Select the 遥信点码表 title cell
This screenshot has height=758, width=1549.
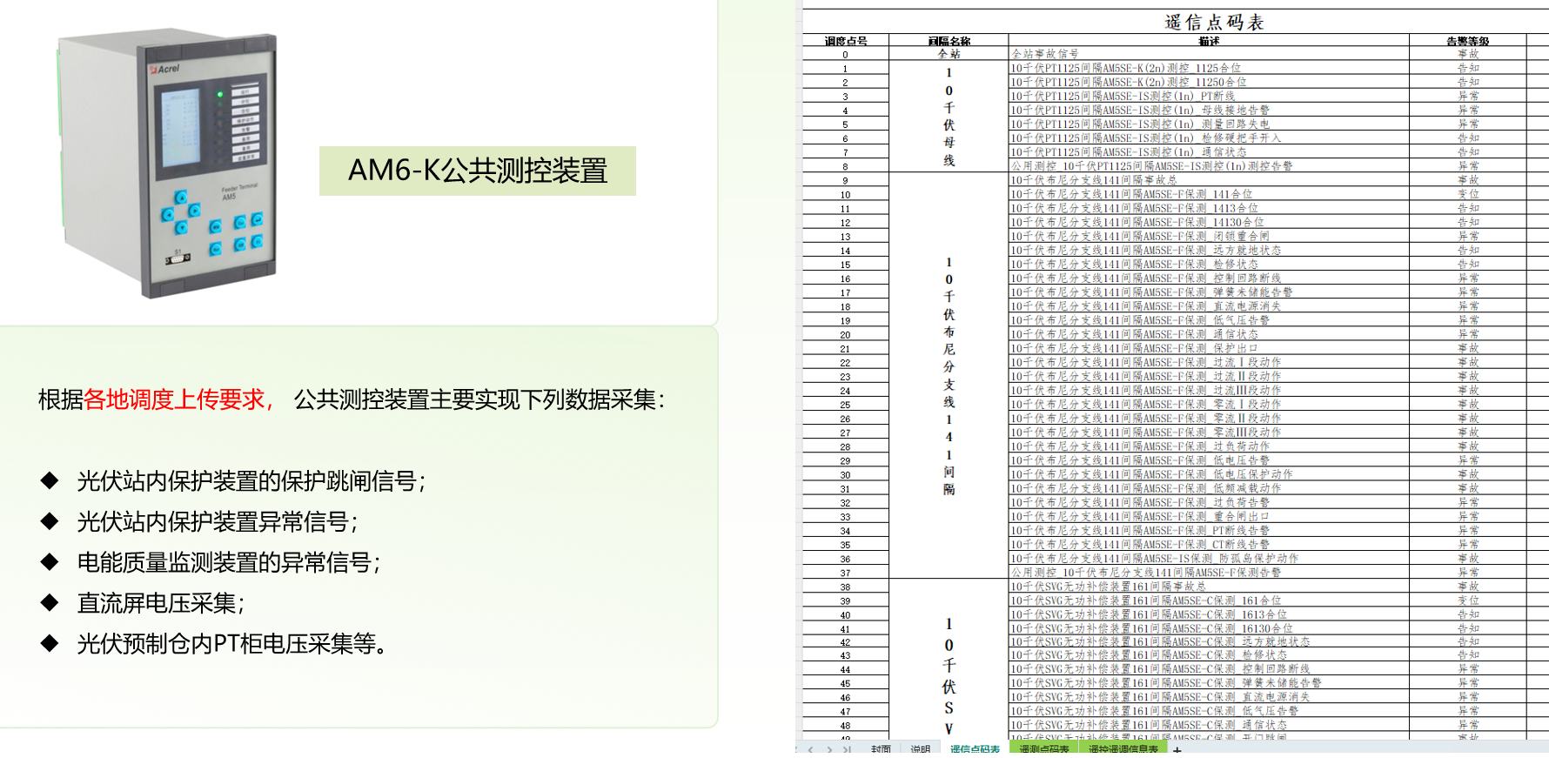1214,23
